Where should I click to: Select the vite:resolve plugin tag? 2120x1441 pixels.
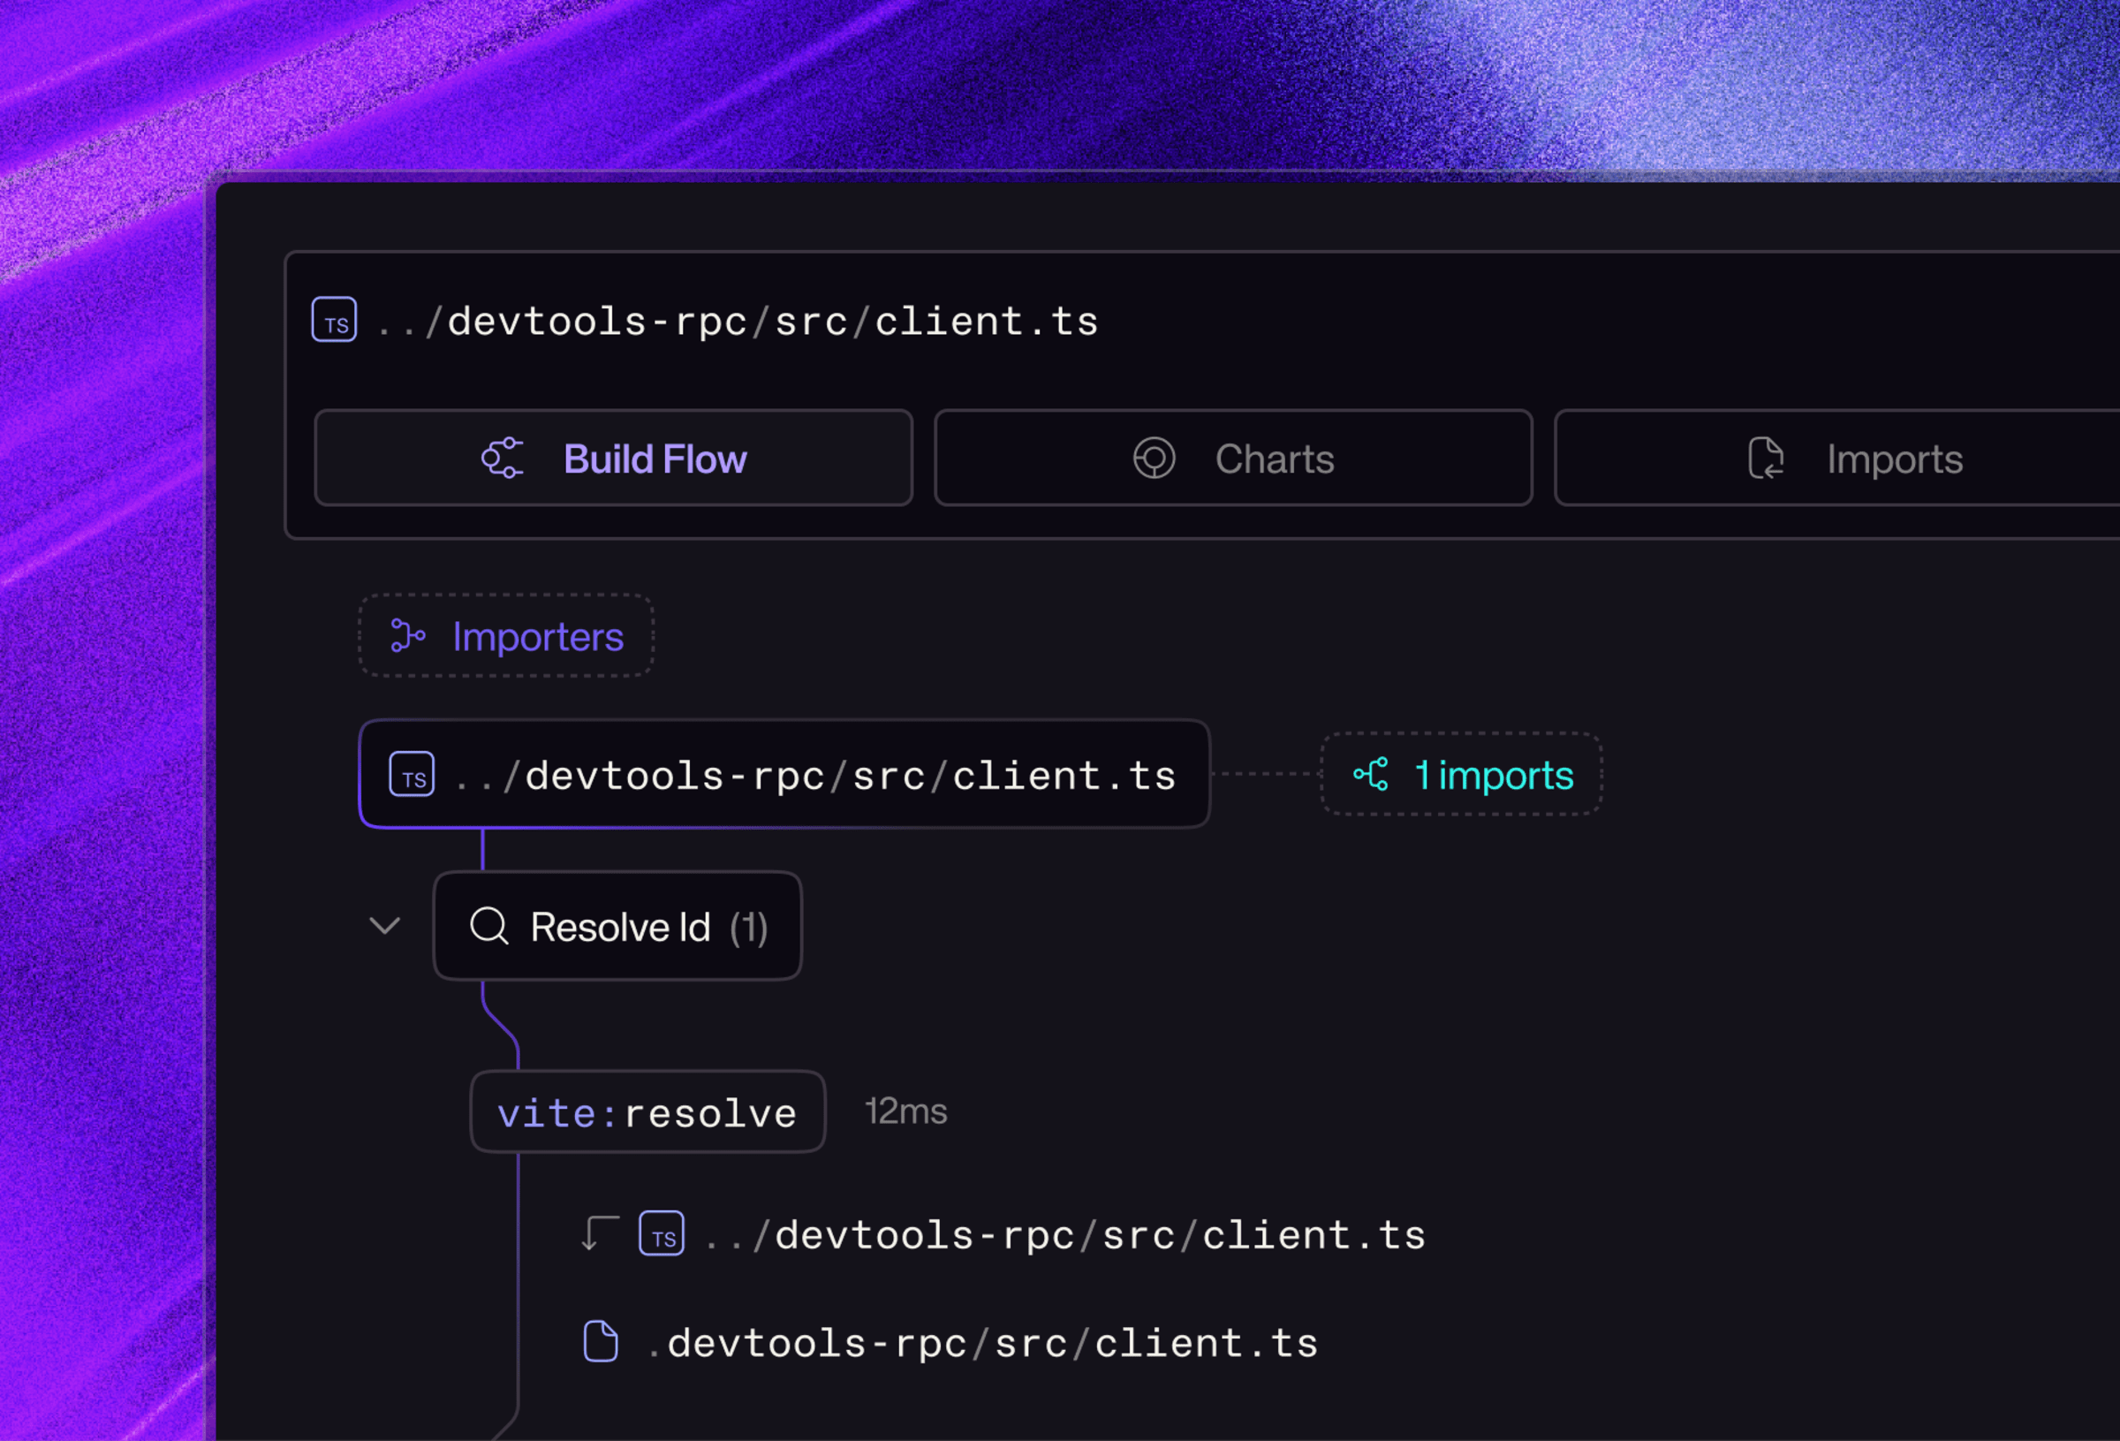coord(647,1112)
